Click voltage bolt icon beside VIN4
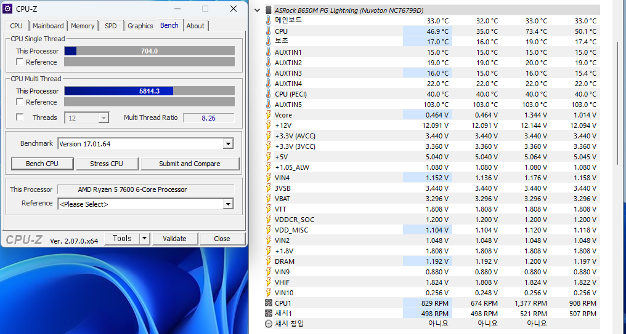This screenshot has width=626, height=334. [269, 178]
